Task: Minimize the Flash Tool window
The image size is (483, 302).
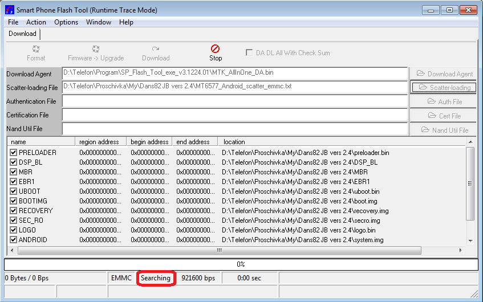Action: 431,10
